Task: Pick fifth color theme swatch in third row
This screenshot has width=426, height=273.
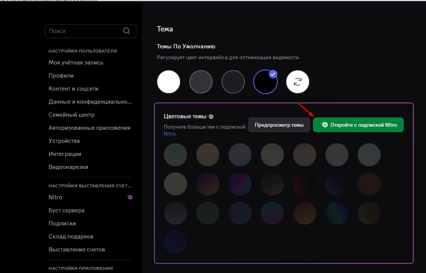Action: (305, 213)
